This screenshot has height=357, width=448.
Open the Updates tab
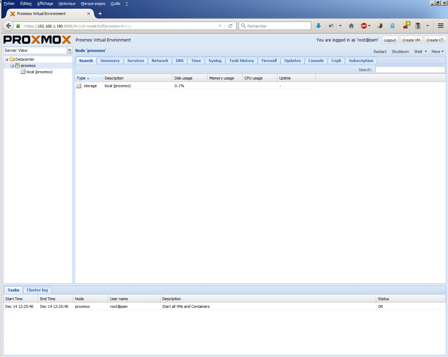click(292, 61)
